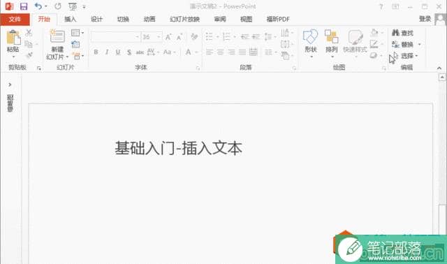Open the clipboard pane dialog launcher
This screenshot has width=447, height=264.
39,68
